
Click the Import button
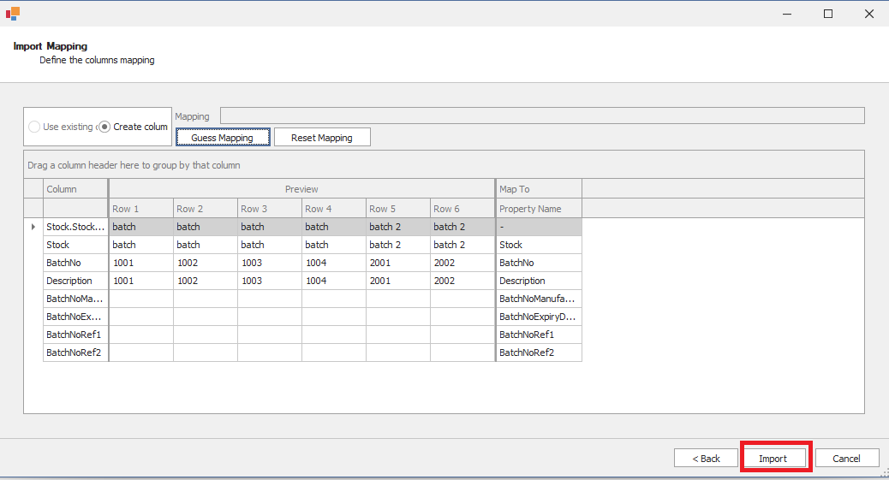click(773, 458)
